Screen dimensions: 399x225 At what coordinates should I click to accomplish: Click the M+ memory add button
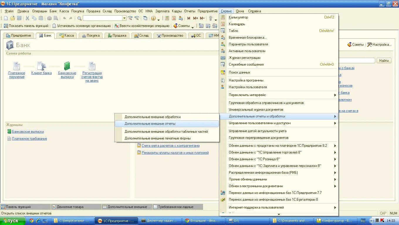195,18
